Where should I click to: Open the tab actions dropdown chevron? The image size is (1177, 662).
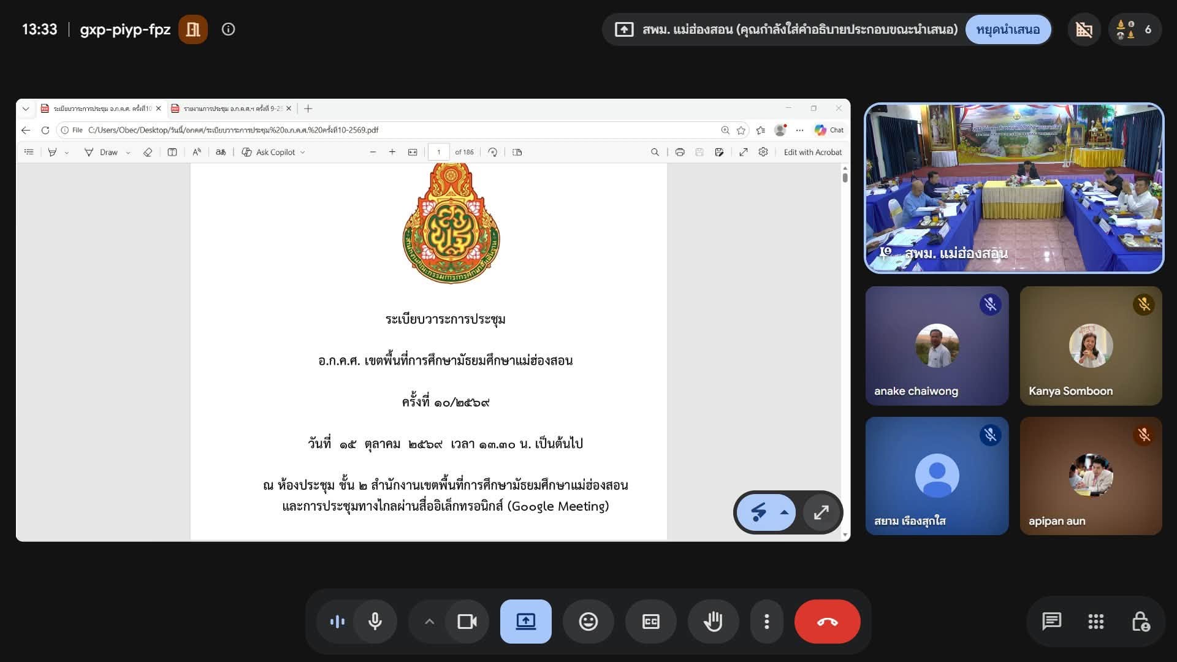pos(26,108)
